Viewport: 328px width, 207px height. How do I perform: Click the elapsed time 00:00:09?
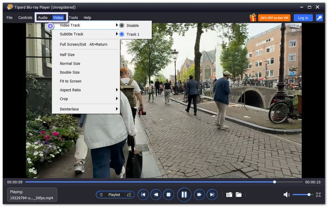coord(15,182)
